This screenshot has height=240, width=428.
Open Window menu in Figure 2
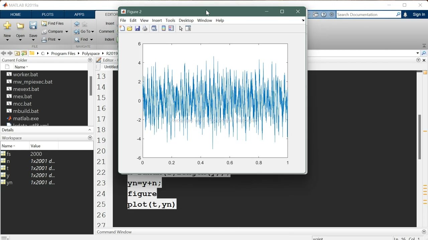pyautogui.click(x=205, y=20)
